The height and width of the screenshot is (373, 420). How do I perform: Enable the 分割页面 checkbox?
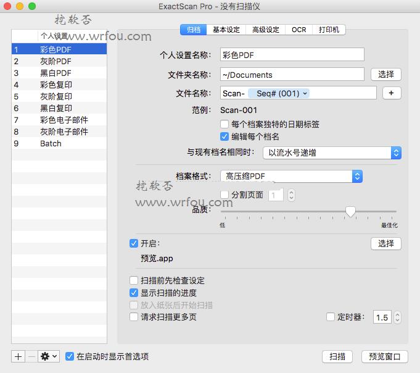[224, 195]
